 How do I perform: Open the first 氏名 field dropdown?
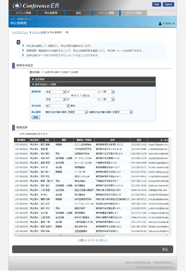56,92
